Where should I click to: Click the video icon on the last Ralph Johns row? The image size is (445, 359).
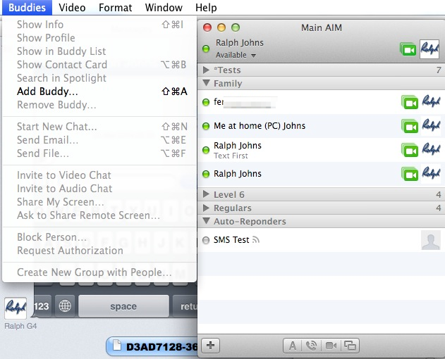click(410, 174)
